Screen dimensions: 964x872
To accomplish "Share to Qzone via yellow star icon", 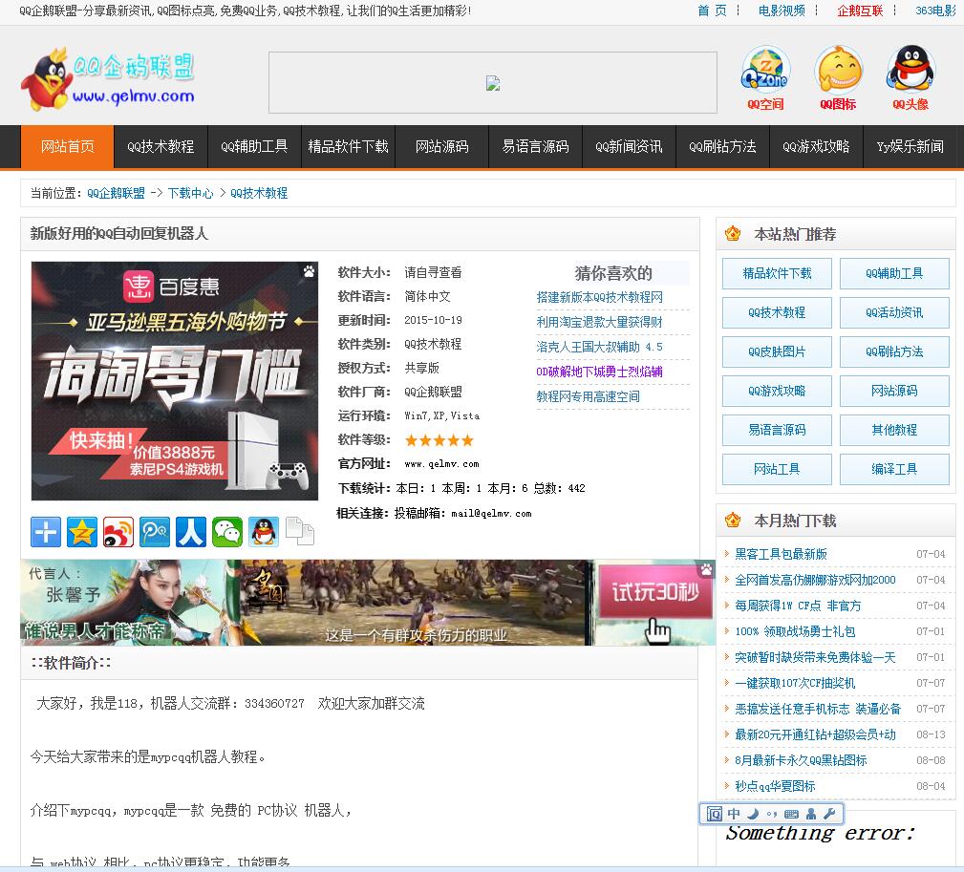I will point(82,532).
